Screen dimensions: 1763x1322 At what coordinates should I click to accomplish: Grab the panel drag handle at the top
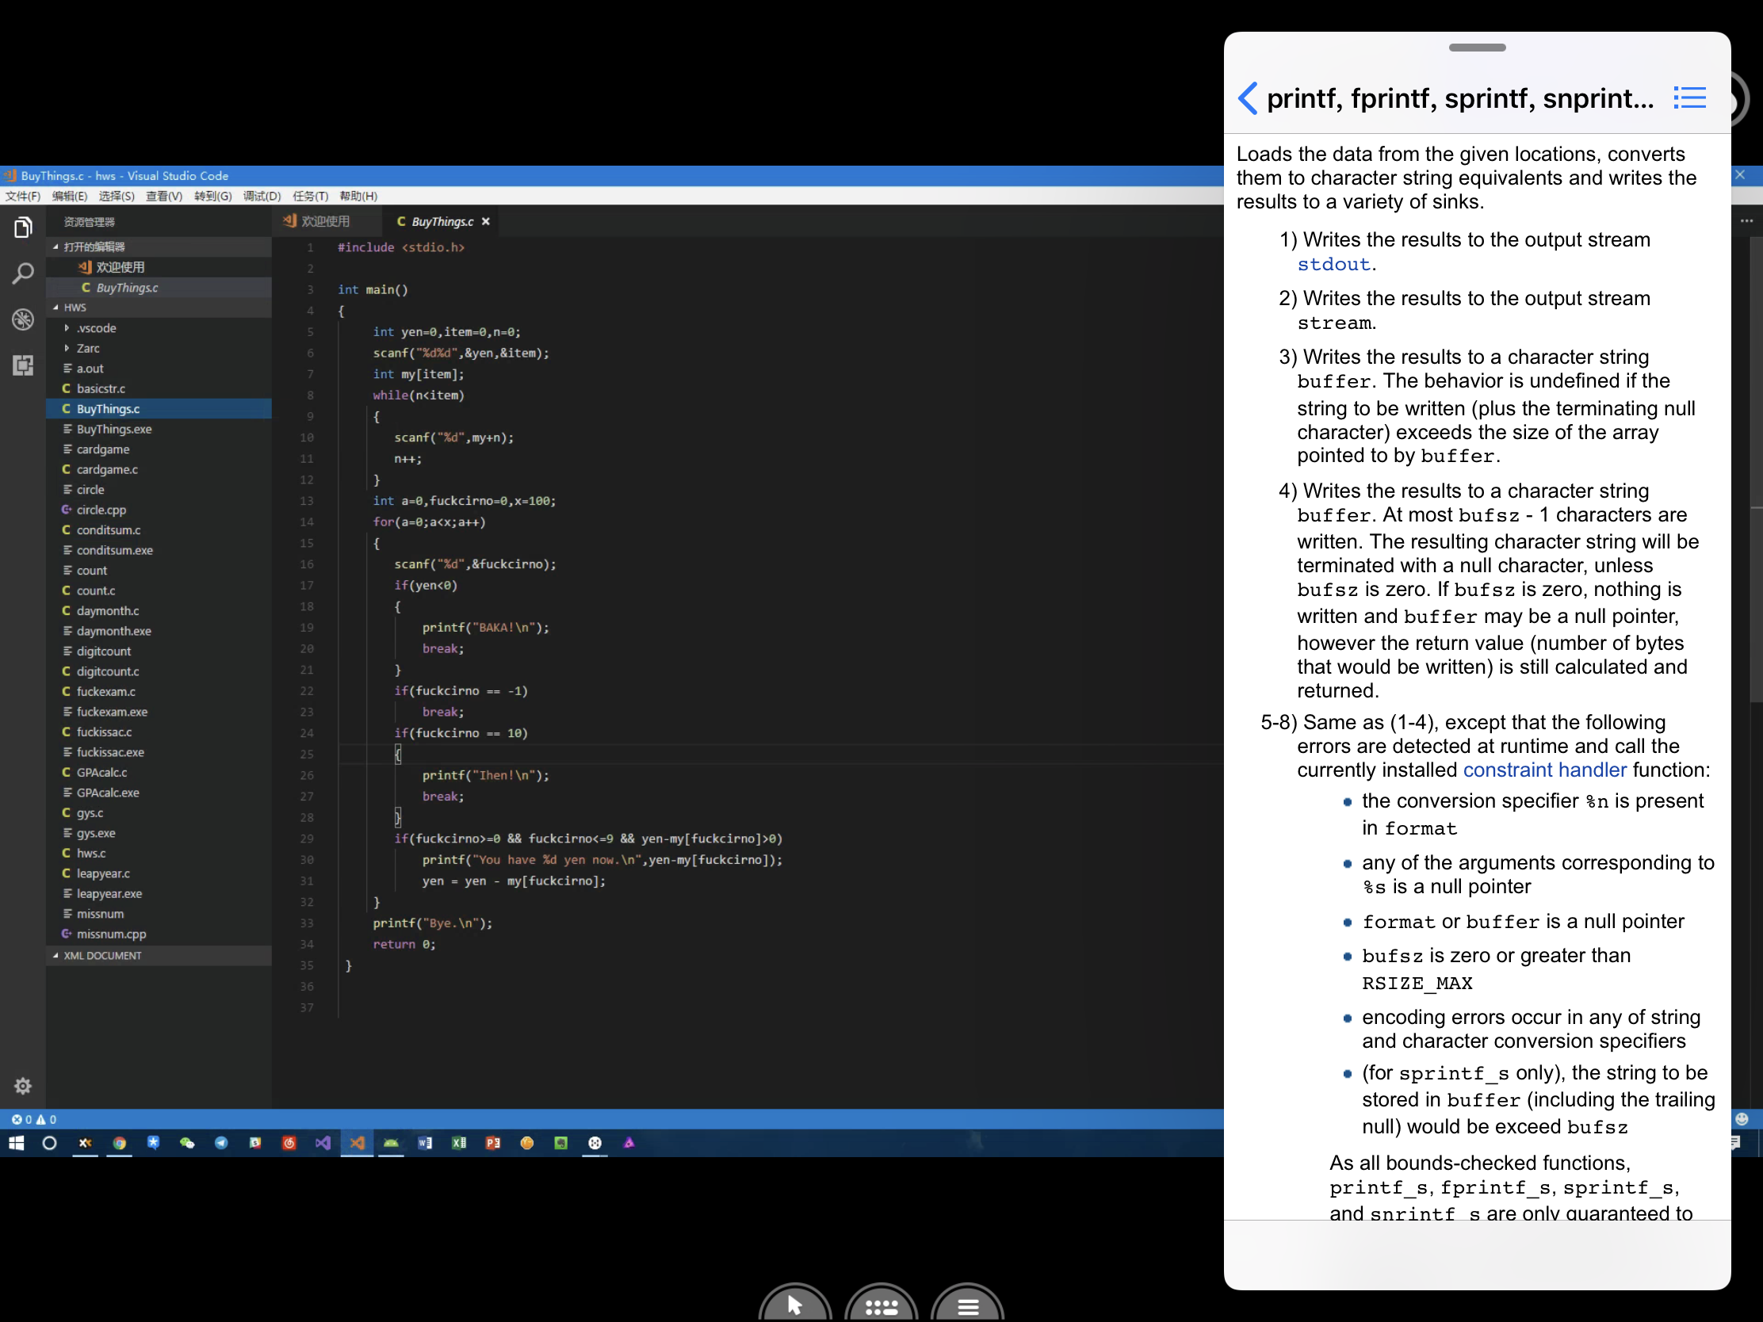click(x=1477, y=48)
